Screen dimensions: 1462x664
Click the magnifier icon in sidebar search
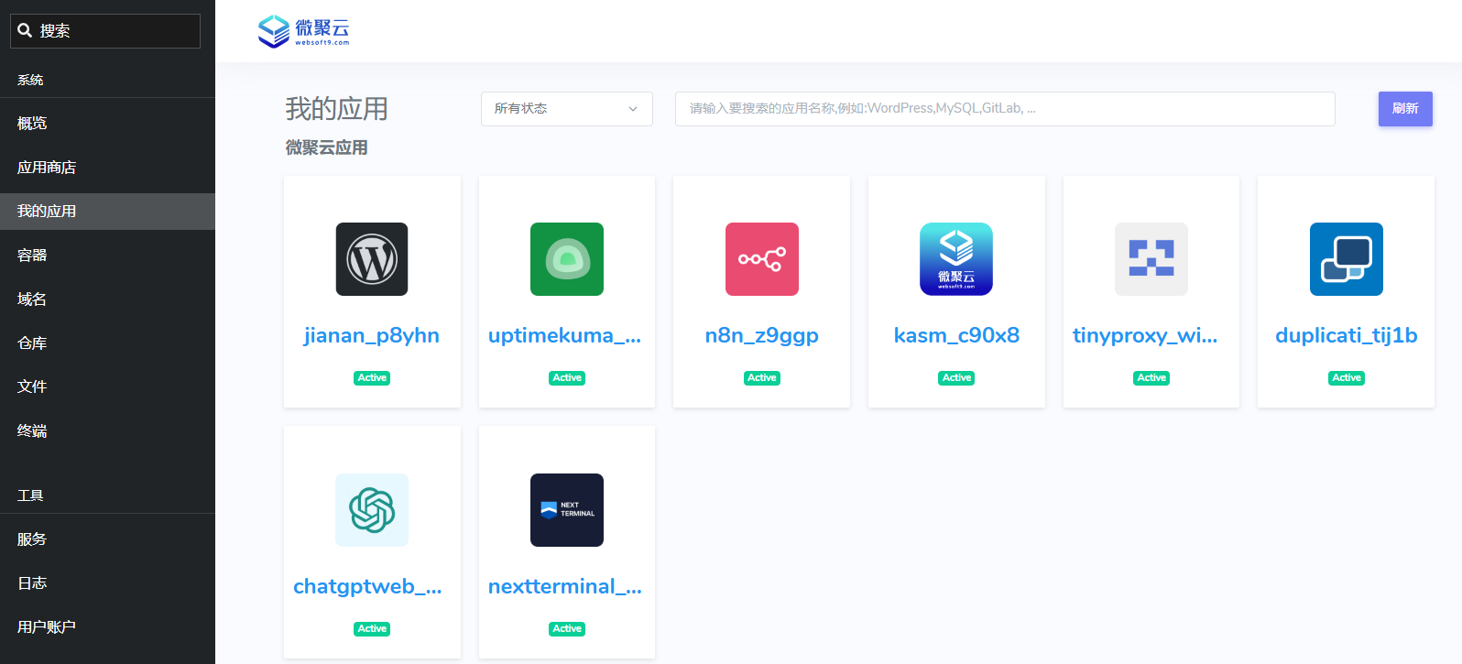pyautogui.click(x=25, y=30)
